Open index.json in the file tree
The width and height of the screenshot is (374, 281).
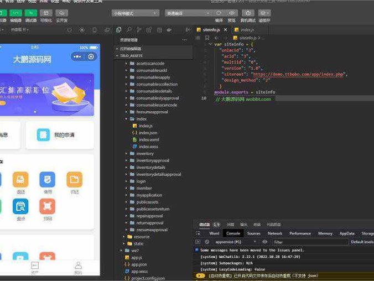click(148, 133)
